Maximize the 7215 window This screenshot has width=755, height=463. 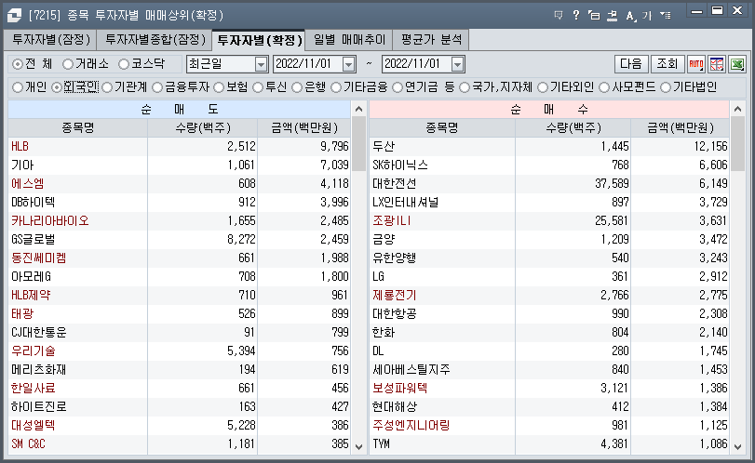click(x=717, y=10)
